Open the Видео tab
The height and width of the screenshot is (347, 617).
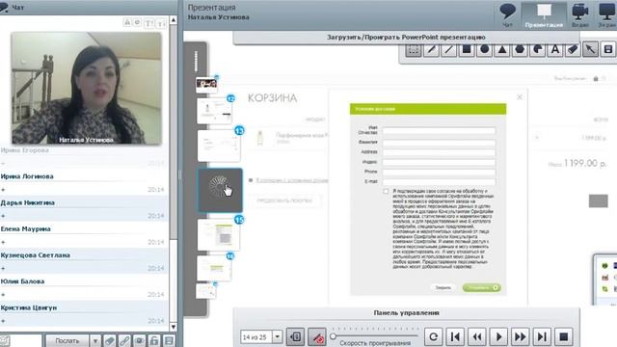(580, 15)
